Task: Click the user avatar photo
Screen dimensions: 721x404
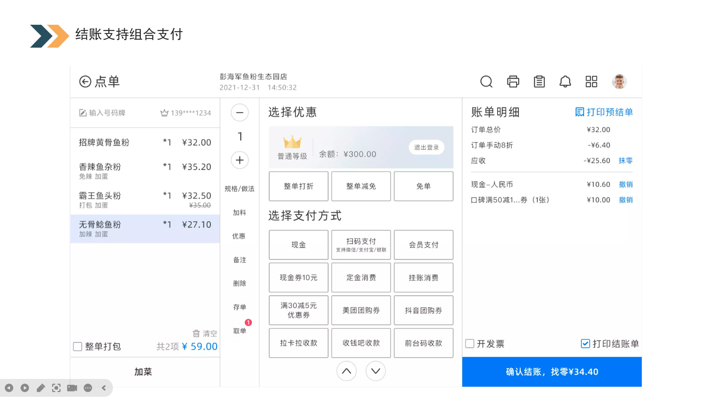Action: 619,81
